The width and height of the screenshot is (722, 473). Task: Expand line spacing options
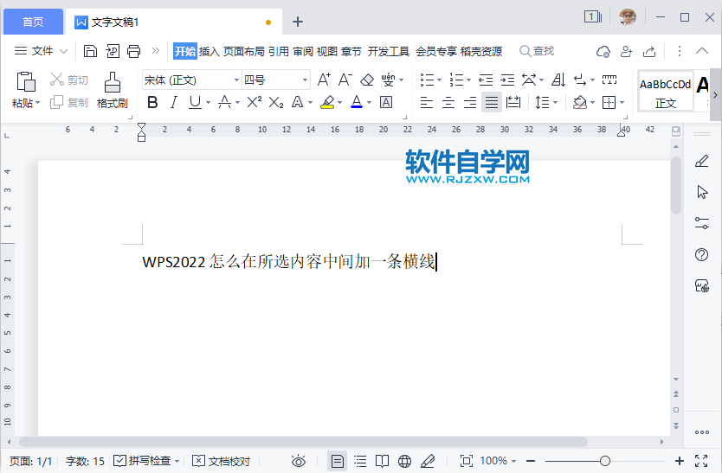(555, 102)
